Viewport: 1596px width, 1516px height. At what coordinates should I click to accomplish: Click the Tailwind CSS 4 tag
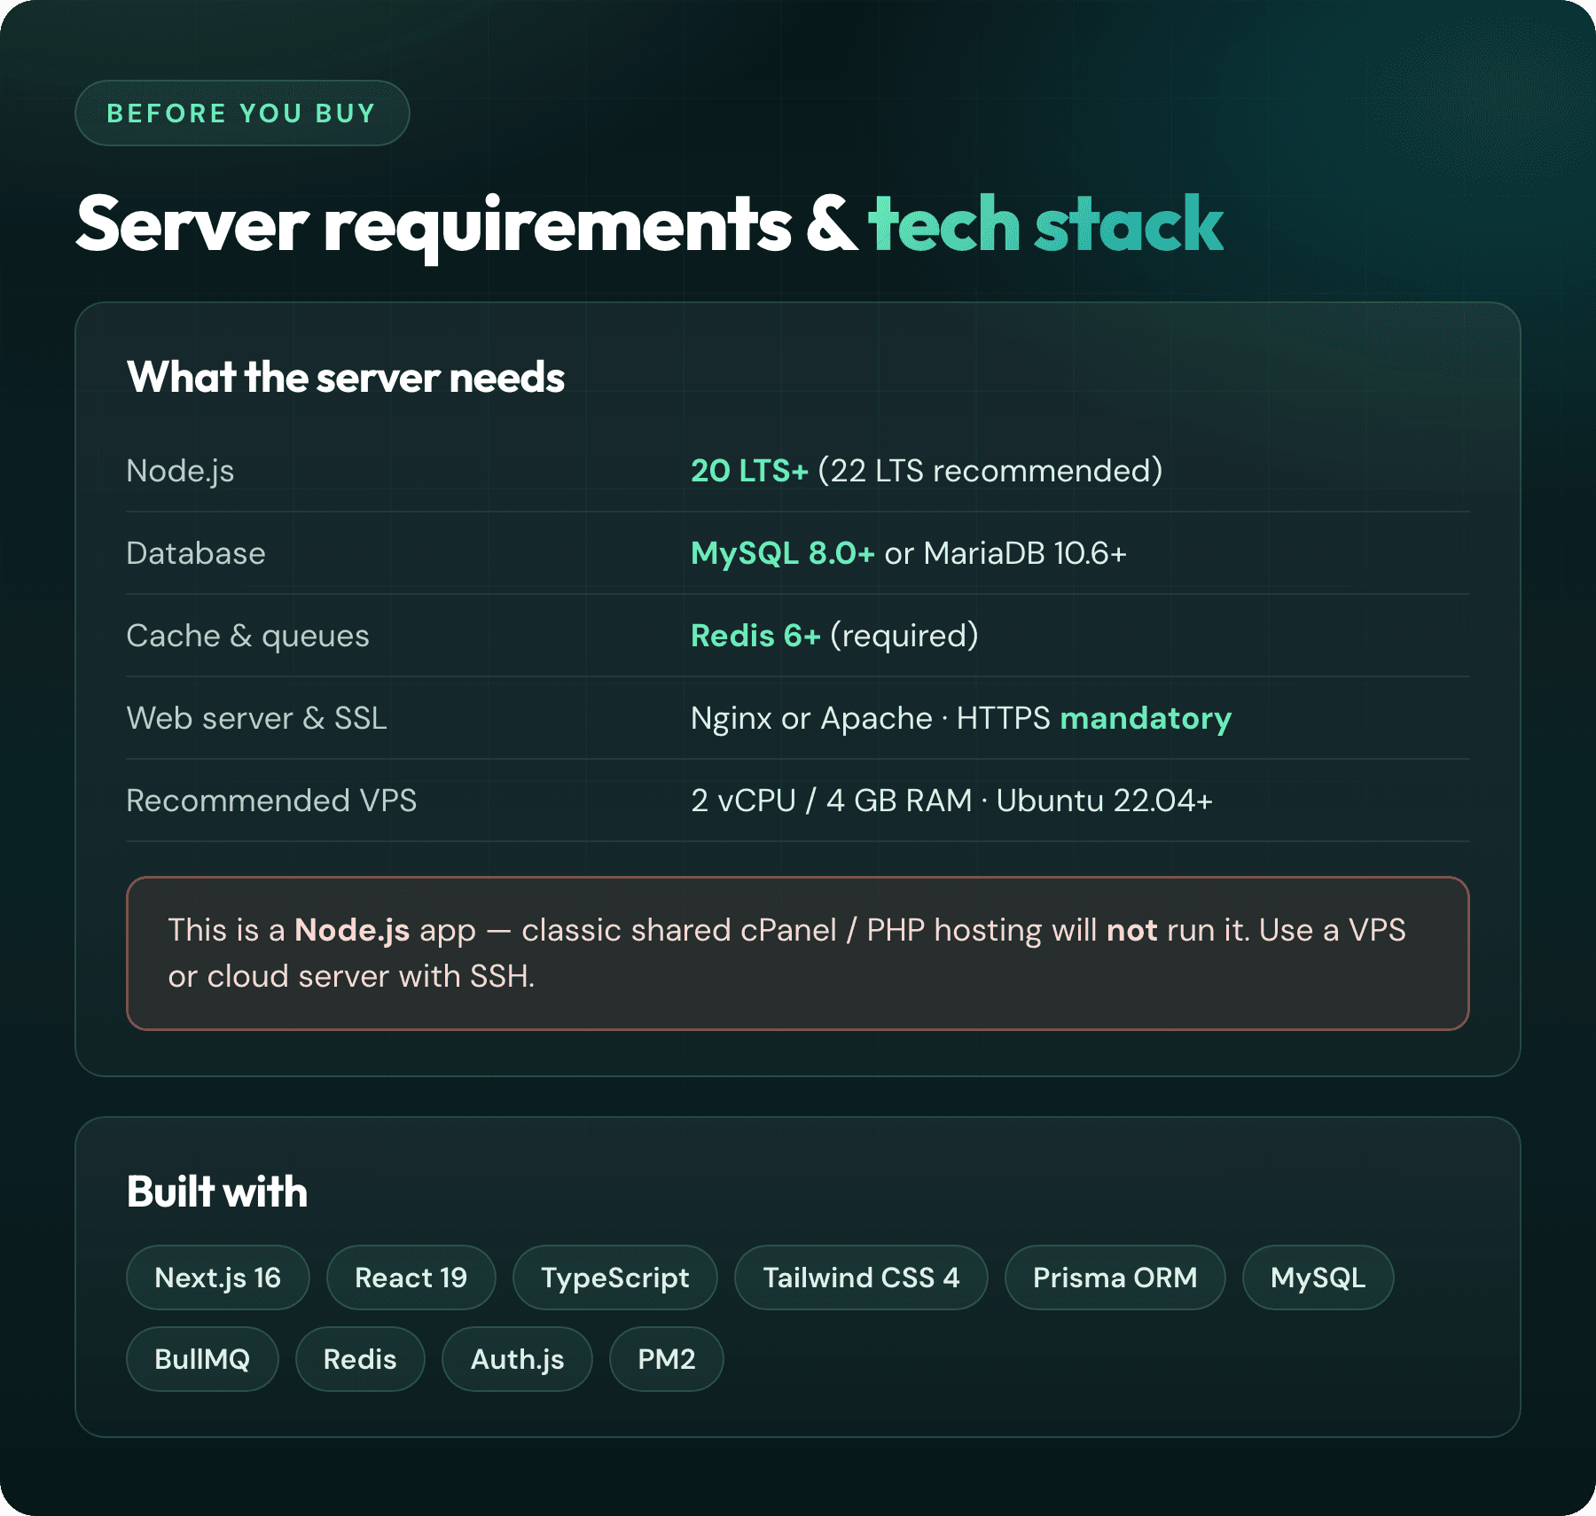point(861,1278)
